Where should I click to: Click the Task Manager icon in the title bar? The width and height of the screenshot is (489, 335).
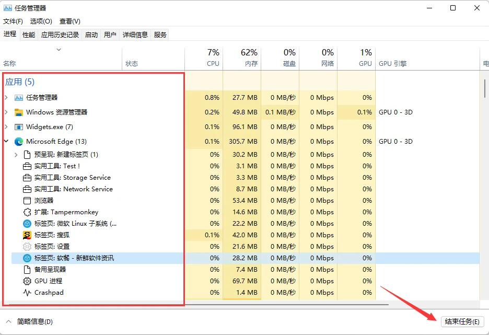point(7,8)
